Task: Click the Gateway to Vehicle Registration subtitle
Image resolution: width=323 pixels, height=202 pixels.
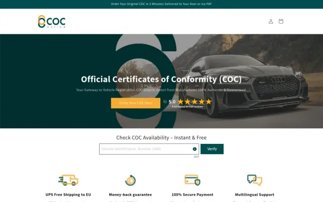Action: coord(161,90)
